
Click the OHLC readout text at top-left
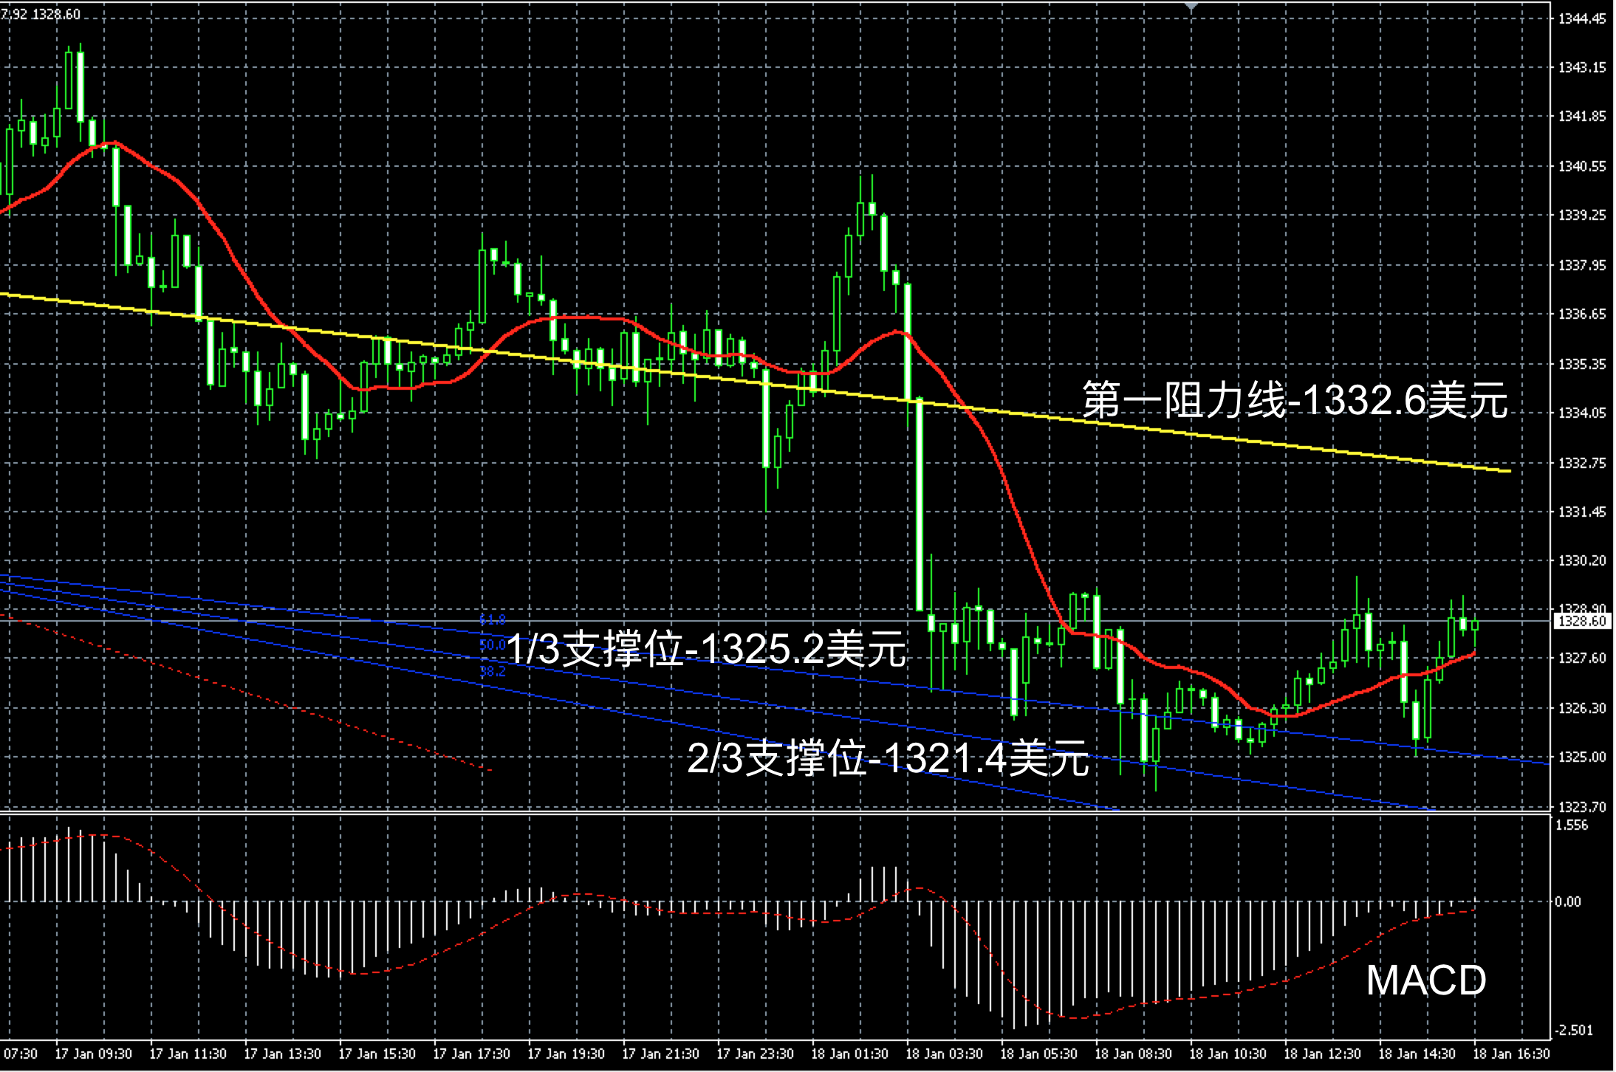tap(41, 14)
